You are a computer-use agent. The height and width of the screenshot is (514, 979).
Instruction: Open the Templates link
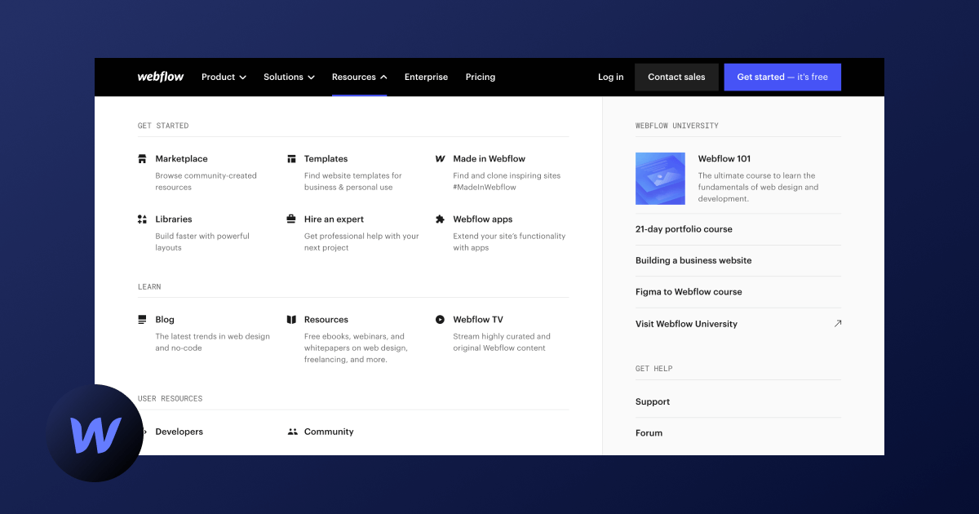coord(326,159)
